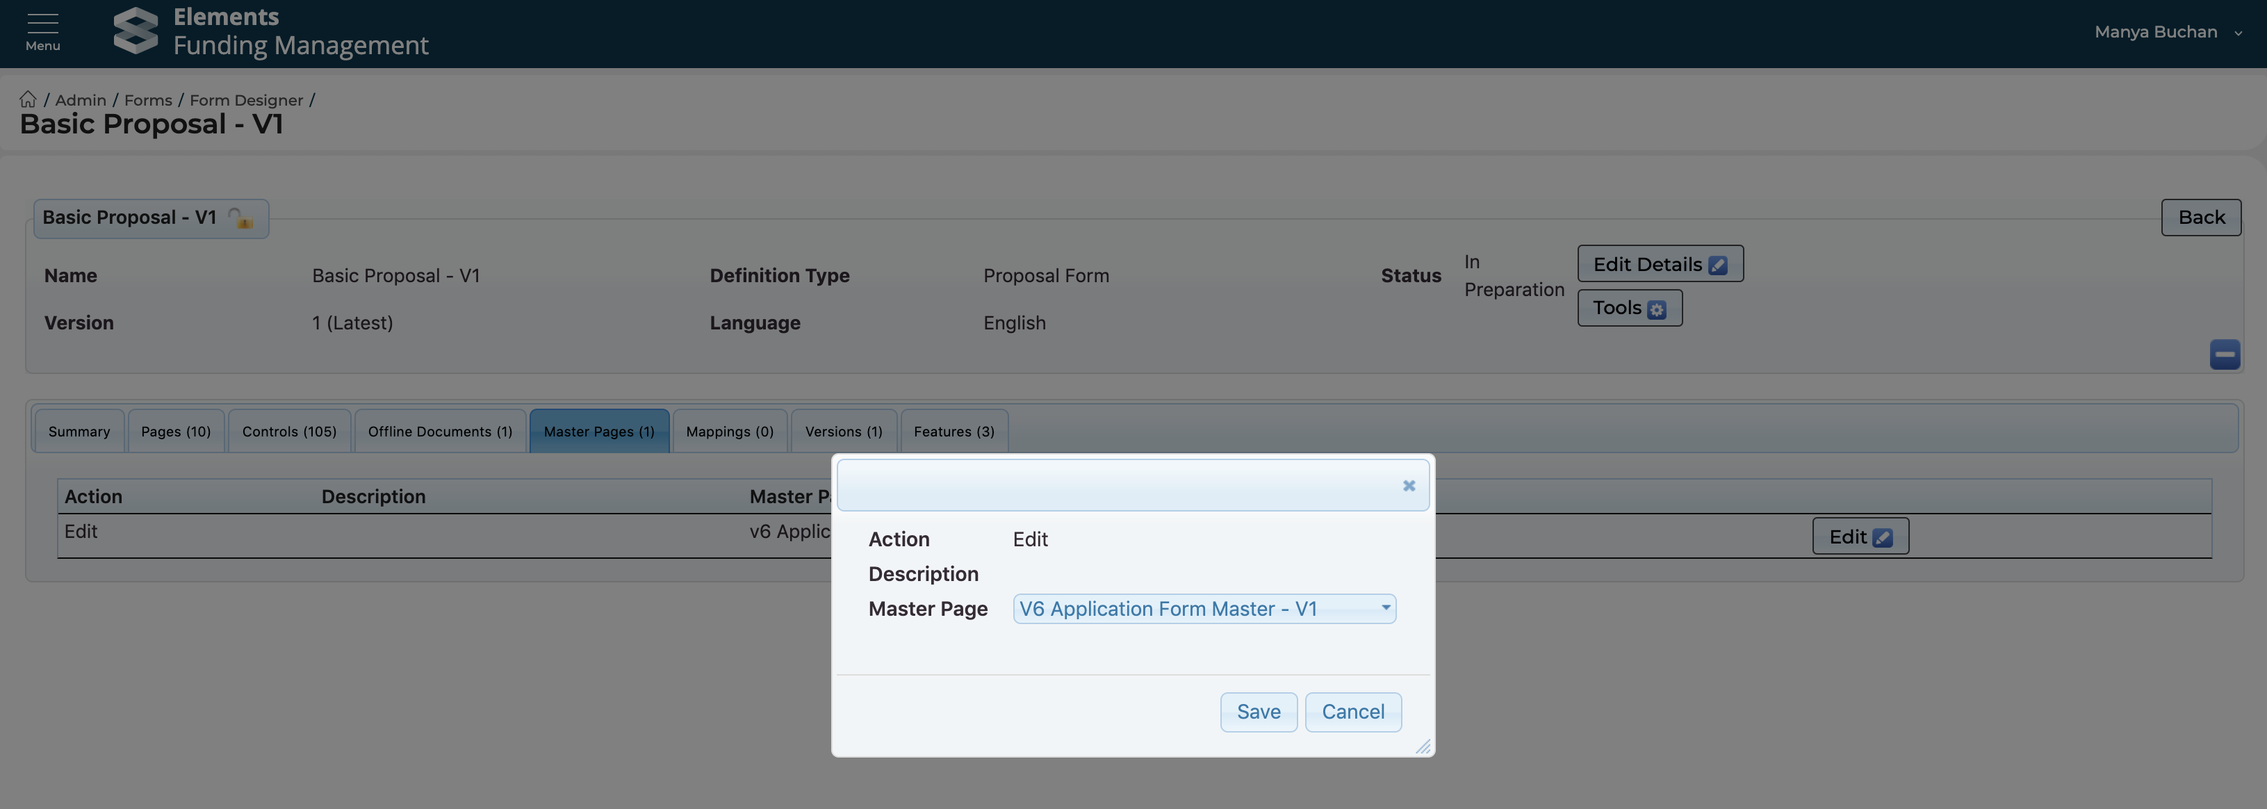This screenshot has height=809, width=2267.
Task: Cancel the edit dialog
Action: point(1352,712)
